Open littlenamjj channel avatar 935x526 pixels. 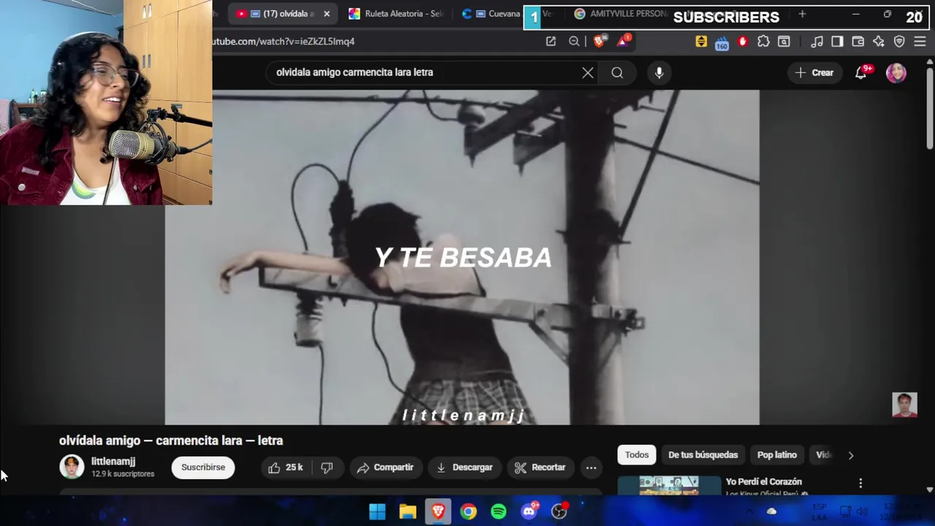72,467
